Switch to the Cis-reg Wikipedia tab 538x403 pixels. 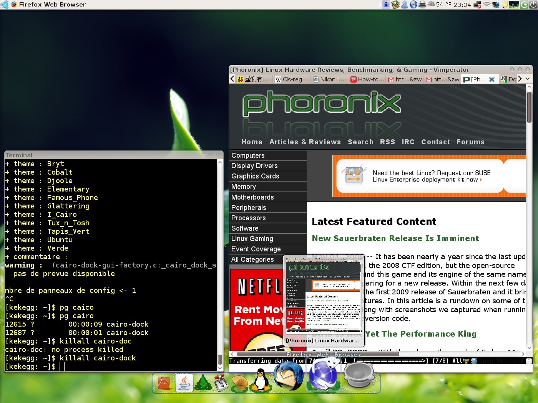(x=292, y=79)
